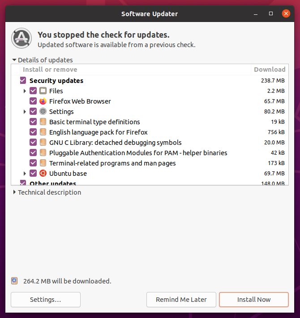Click the Download column header
This screenshot has height=318, width=300.
(x=269, y=70)
